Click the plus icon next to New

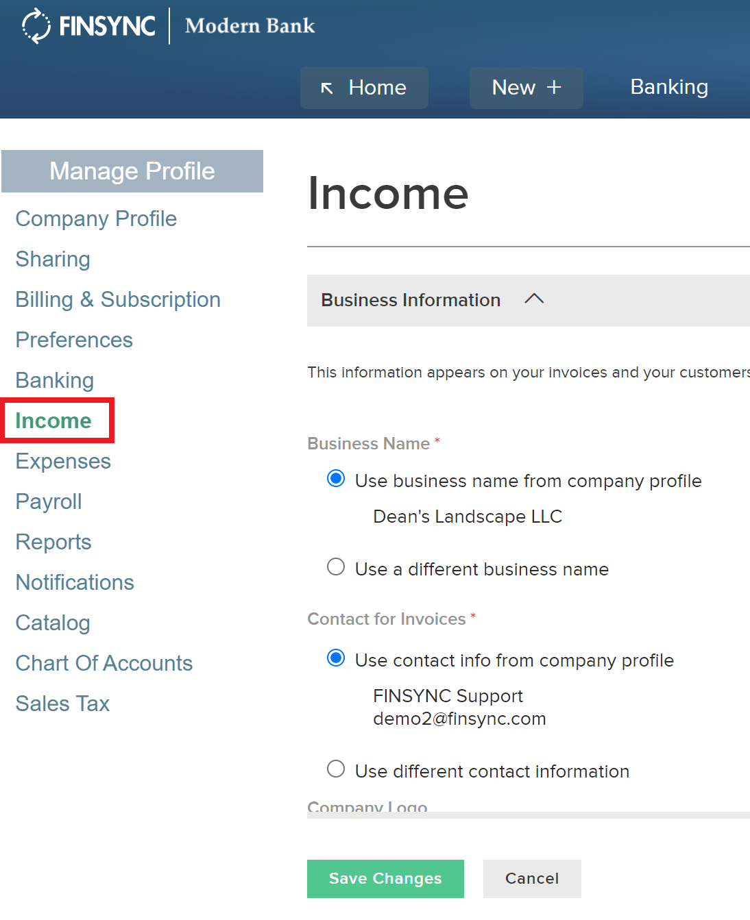[x=553, y=88]
